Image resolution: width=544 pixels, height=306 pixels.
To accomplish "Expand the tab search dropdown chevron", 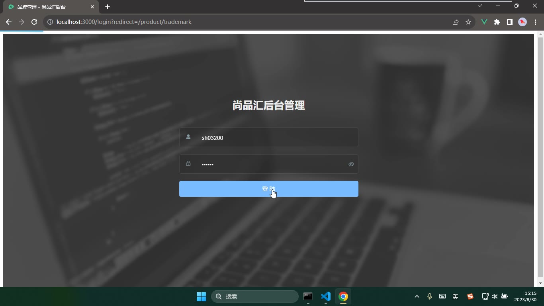I will pyautogui.click(x=480, y=6).
